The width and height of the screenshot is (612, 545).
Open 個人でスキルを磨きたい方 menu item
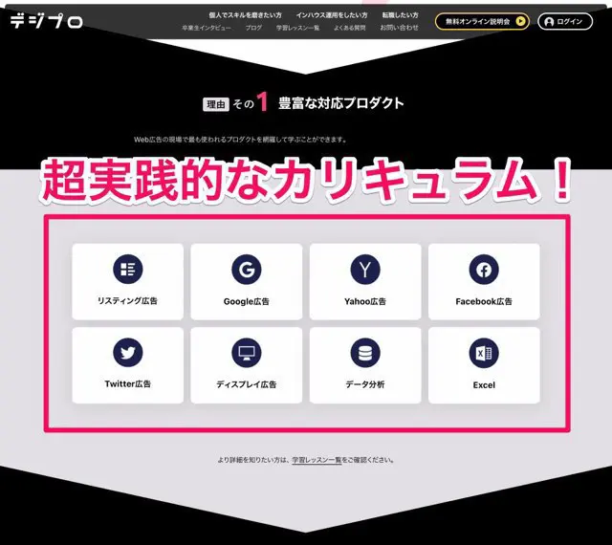pos(245,15)
